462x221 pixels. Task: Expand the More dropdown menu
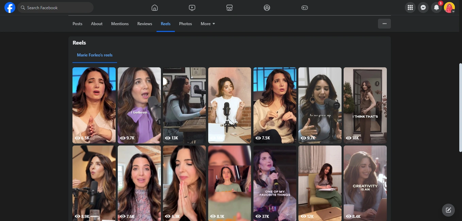click(208, 24)
